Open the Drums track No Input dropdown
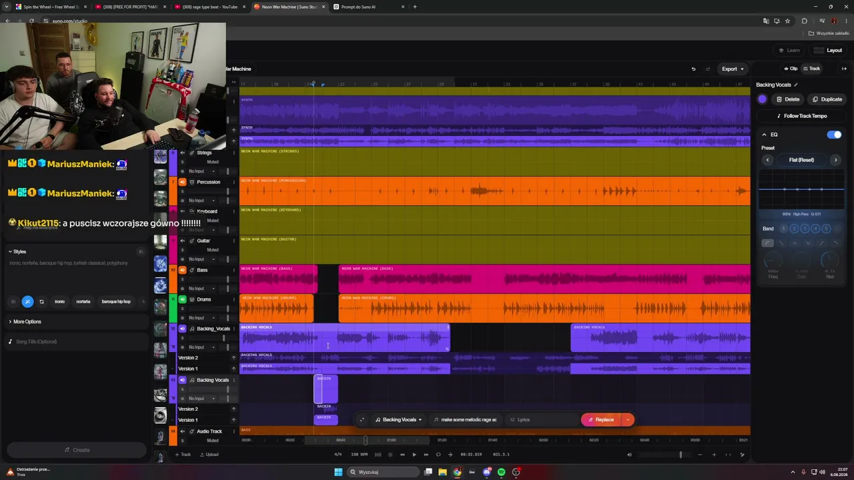The height and width of the screenshot is (480, 854). [x=202, y=318]
